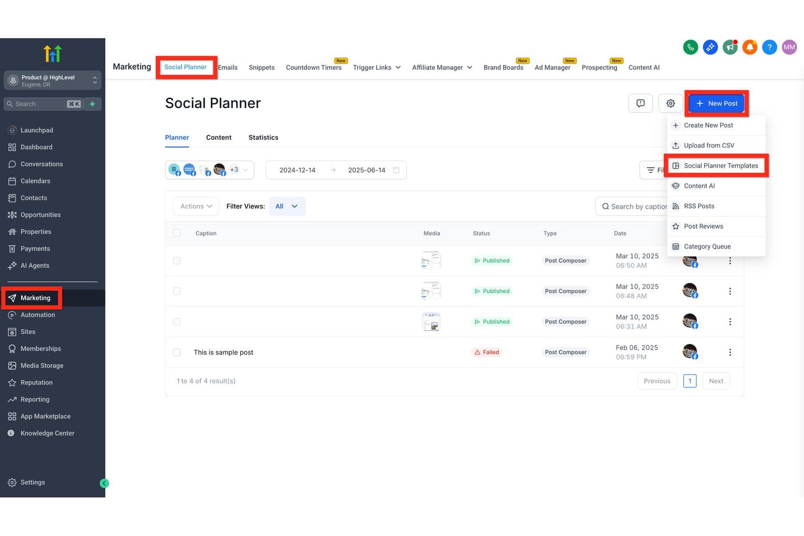804x536 pixels.
Task: Choose Social Planner Templates from menu
Action: tap(717, 166)
